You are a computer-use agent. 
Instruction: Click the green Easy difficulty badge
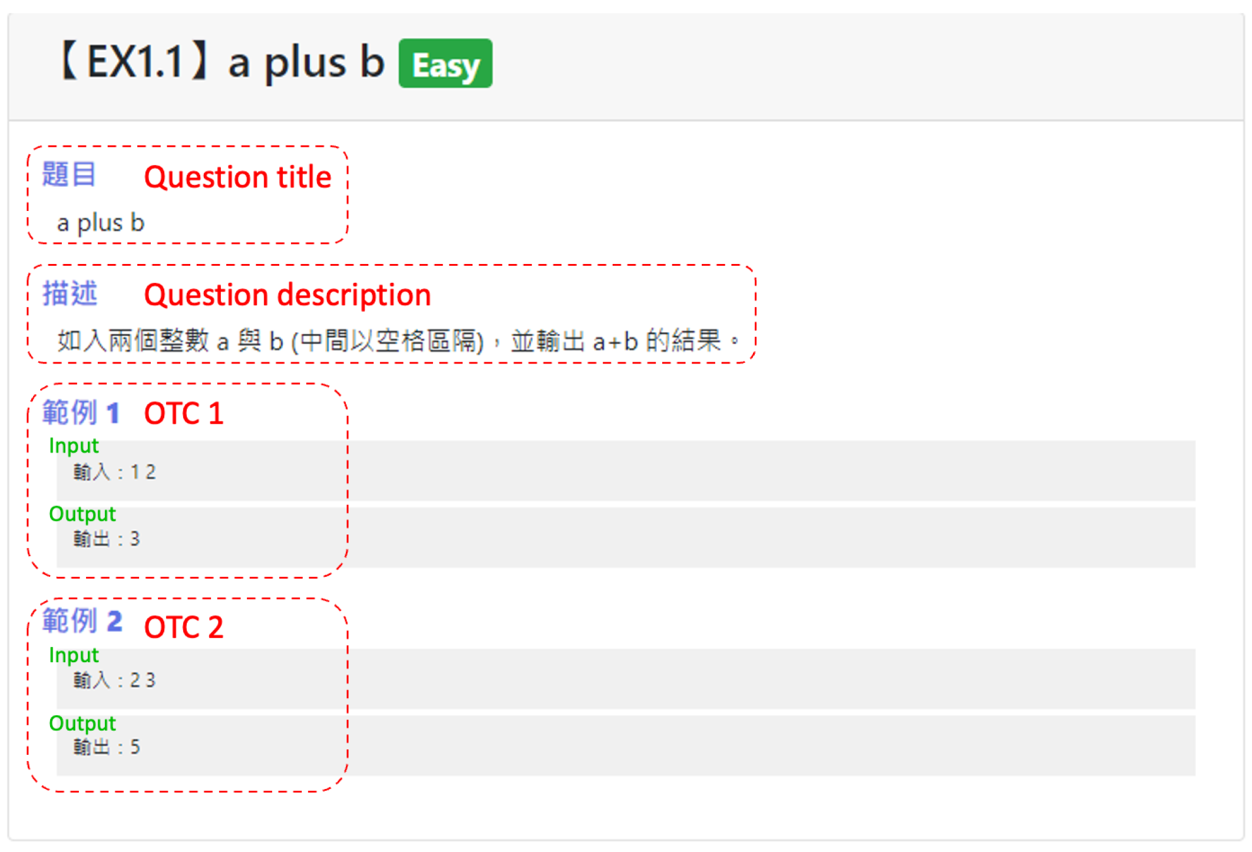(445, 64)
